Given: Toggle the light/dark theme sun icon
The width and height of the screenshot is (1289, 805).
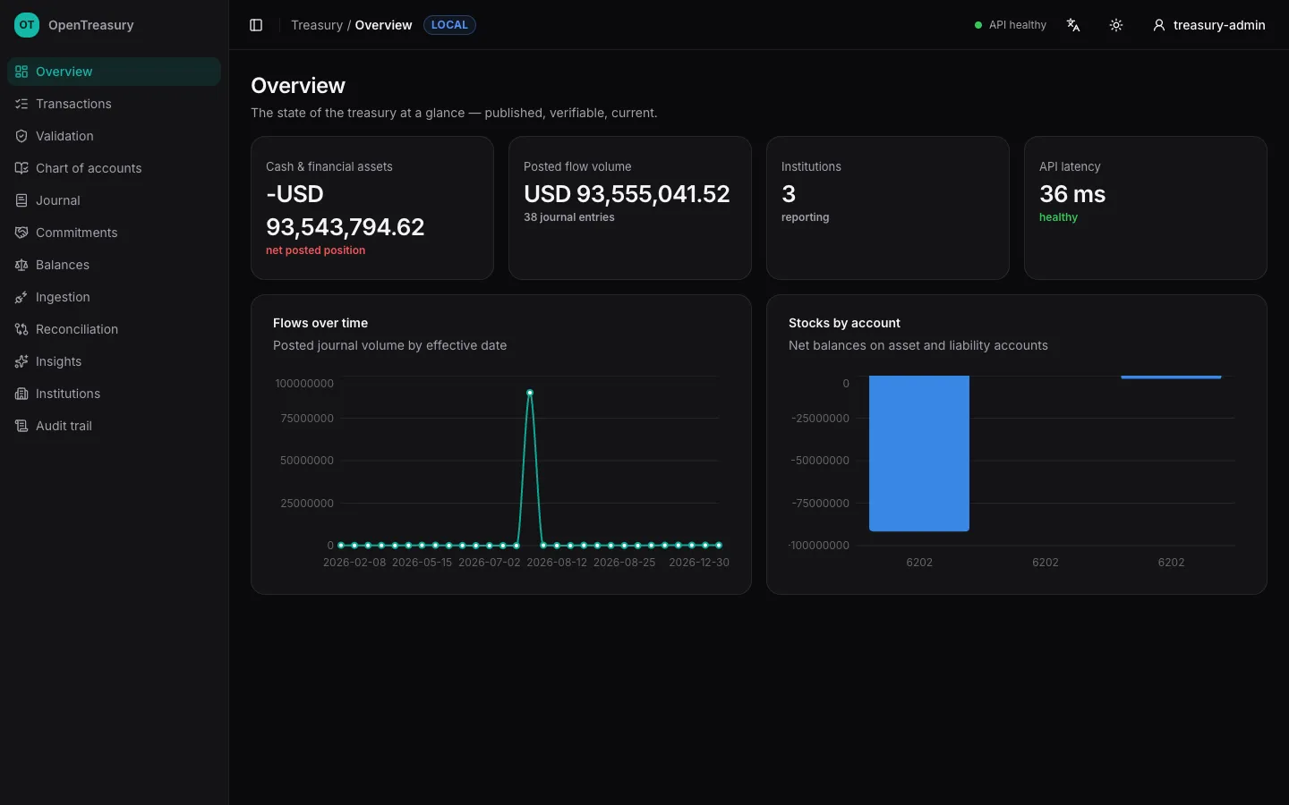Looking at the screenshot, I should click(x=1116, y=25).
